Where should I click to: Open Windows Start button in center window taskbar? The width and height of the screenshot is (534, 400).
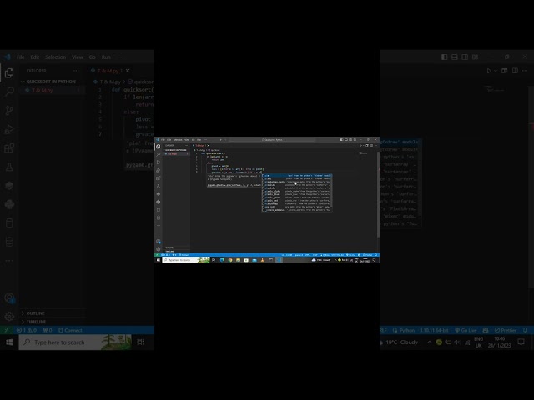pos(159,260)
